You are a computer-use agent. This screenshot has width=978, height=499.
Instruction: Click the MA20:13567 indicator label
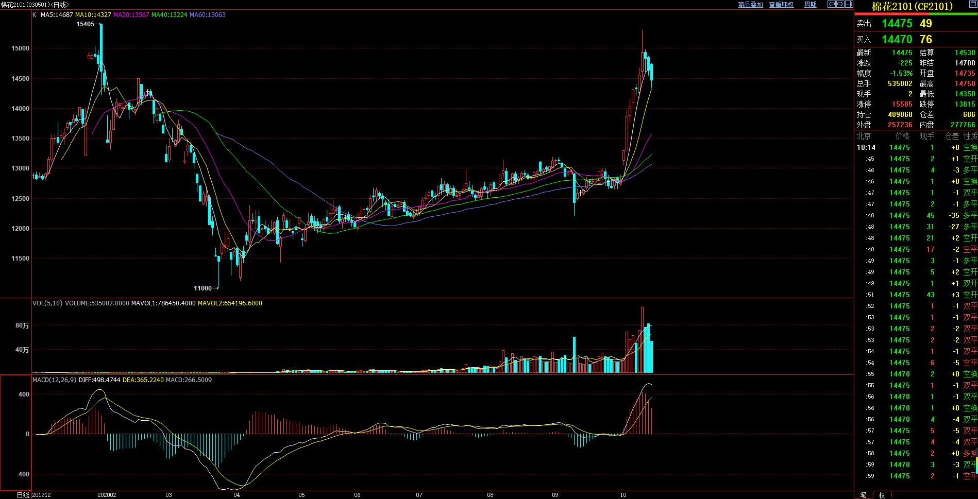tap(131, 15)
